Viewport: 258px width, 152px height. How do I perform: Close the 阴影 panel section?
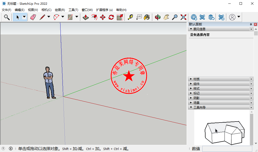click(251, 98)
